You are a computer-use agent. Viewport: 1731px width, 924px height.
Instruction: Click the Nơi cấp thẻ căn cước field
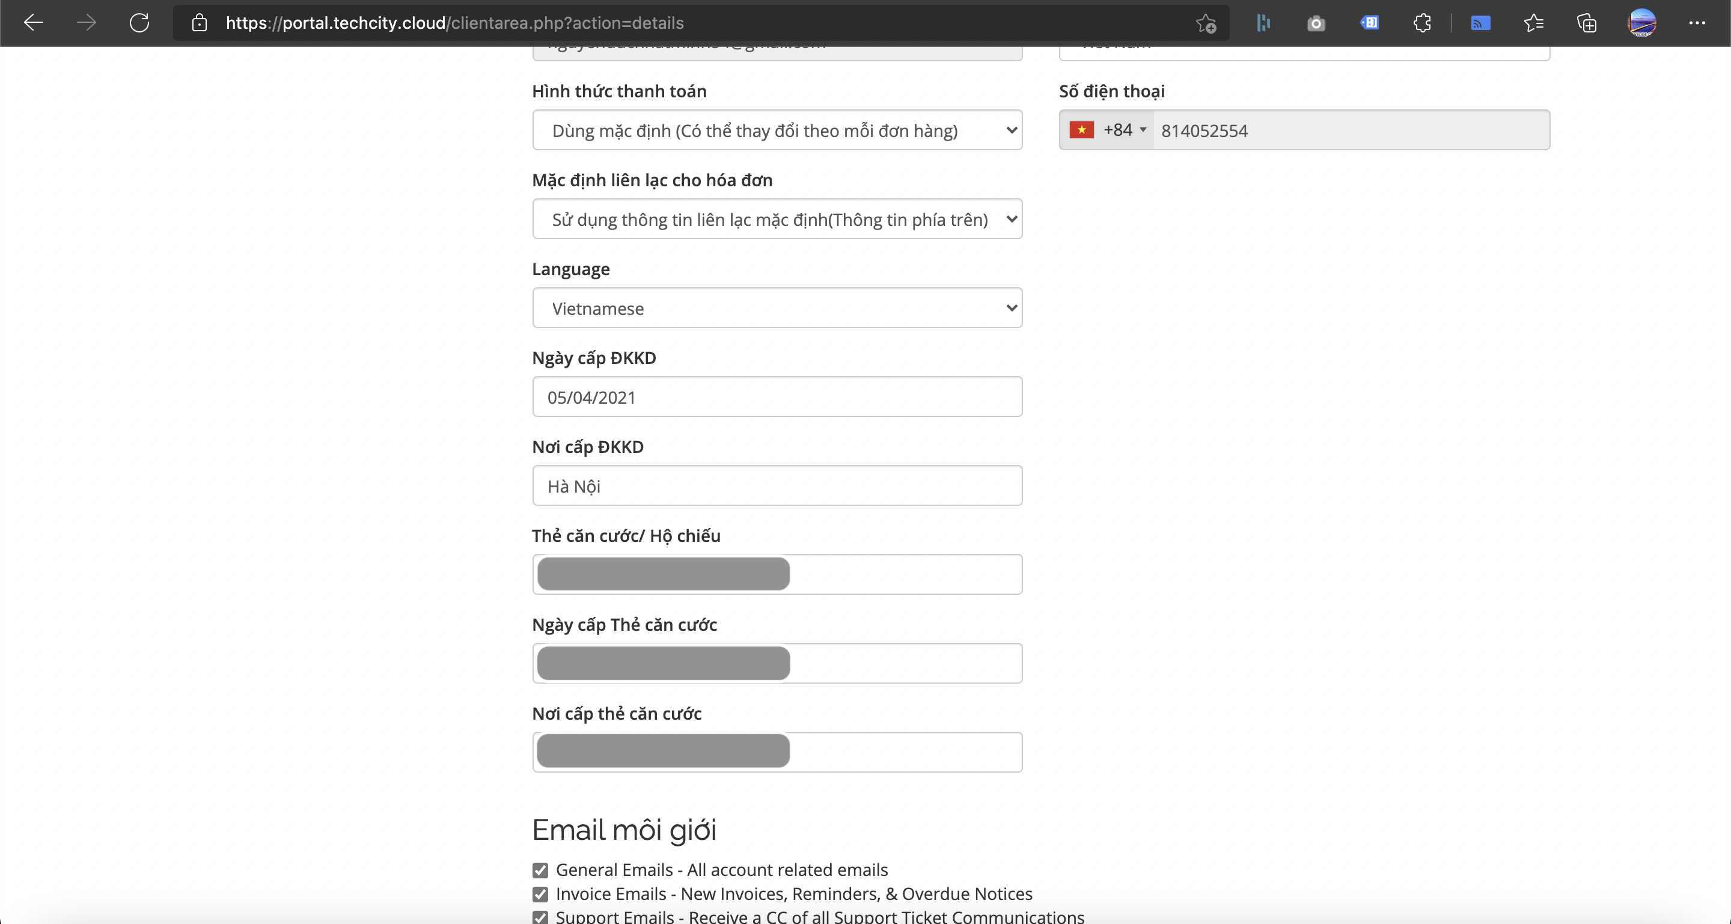click(x=778, y=752)
